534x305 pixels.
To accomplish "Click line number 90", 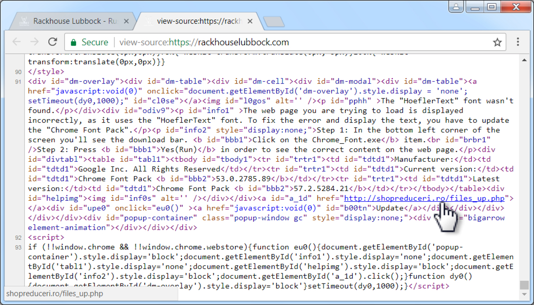I will pyautogui.click(x=18, y=72).
